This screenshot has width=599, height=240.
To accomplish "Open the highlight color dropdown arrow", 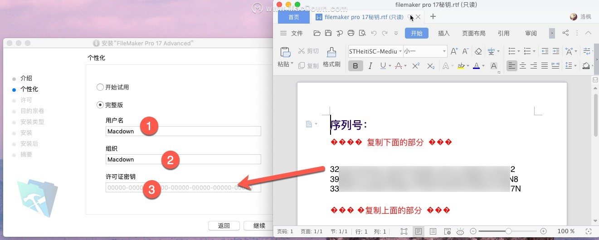I will point(468,66).
